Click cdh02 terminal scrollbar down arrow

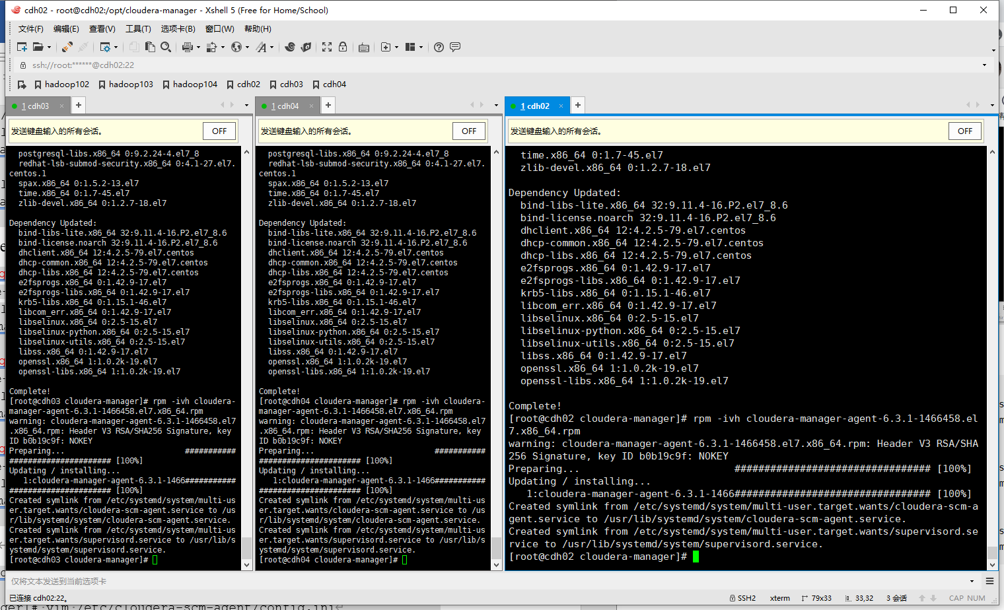pos(992,565)
